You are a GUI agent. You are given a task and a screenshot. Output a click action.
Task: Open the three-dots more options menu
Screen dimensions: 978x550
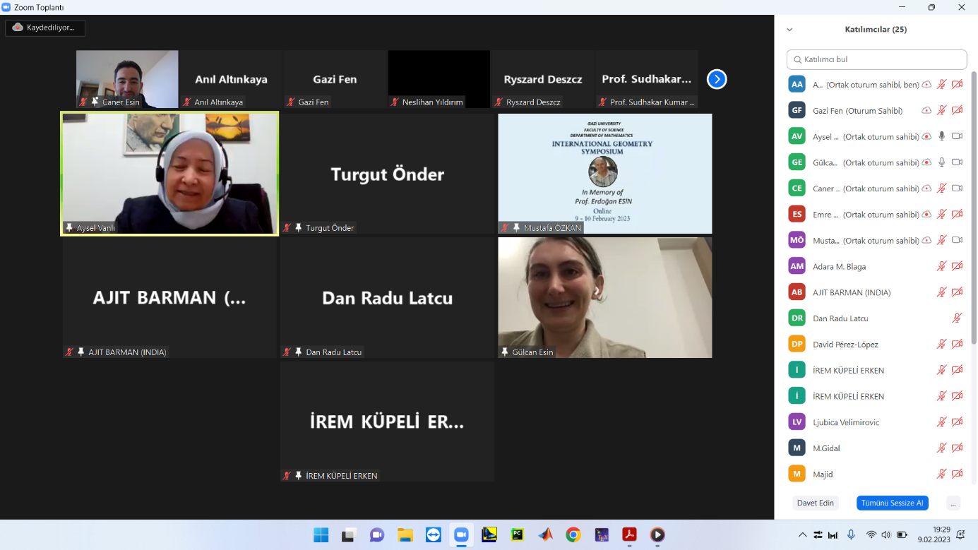953,503
